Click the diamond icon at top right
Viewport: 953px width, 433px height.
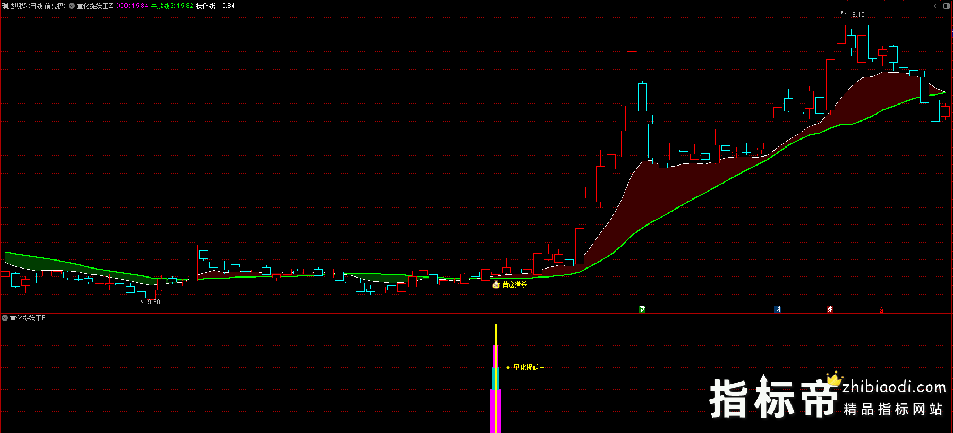(937, 6)
